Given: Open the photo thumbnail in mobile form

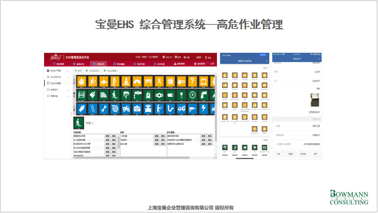Looking at the screenshot, I should (x=315, y=100).
